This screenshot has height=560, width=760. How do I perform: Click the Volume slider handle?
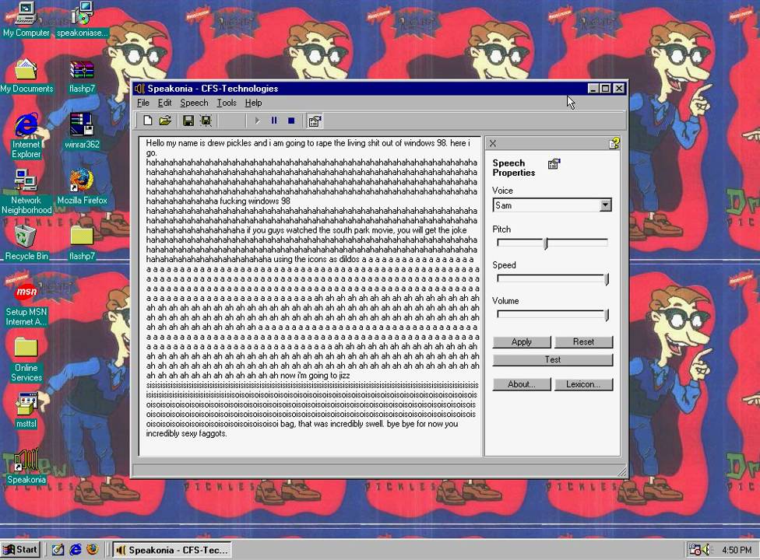point(607,315)
